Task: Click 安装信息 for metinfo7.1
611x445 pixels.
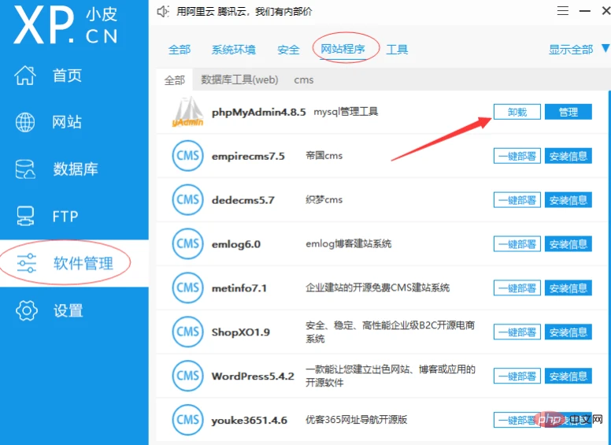Action: click(x=568, y=288)
